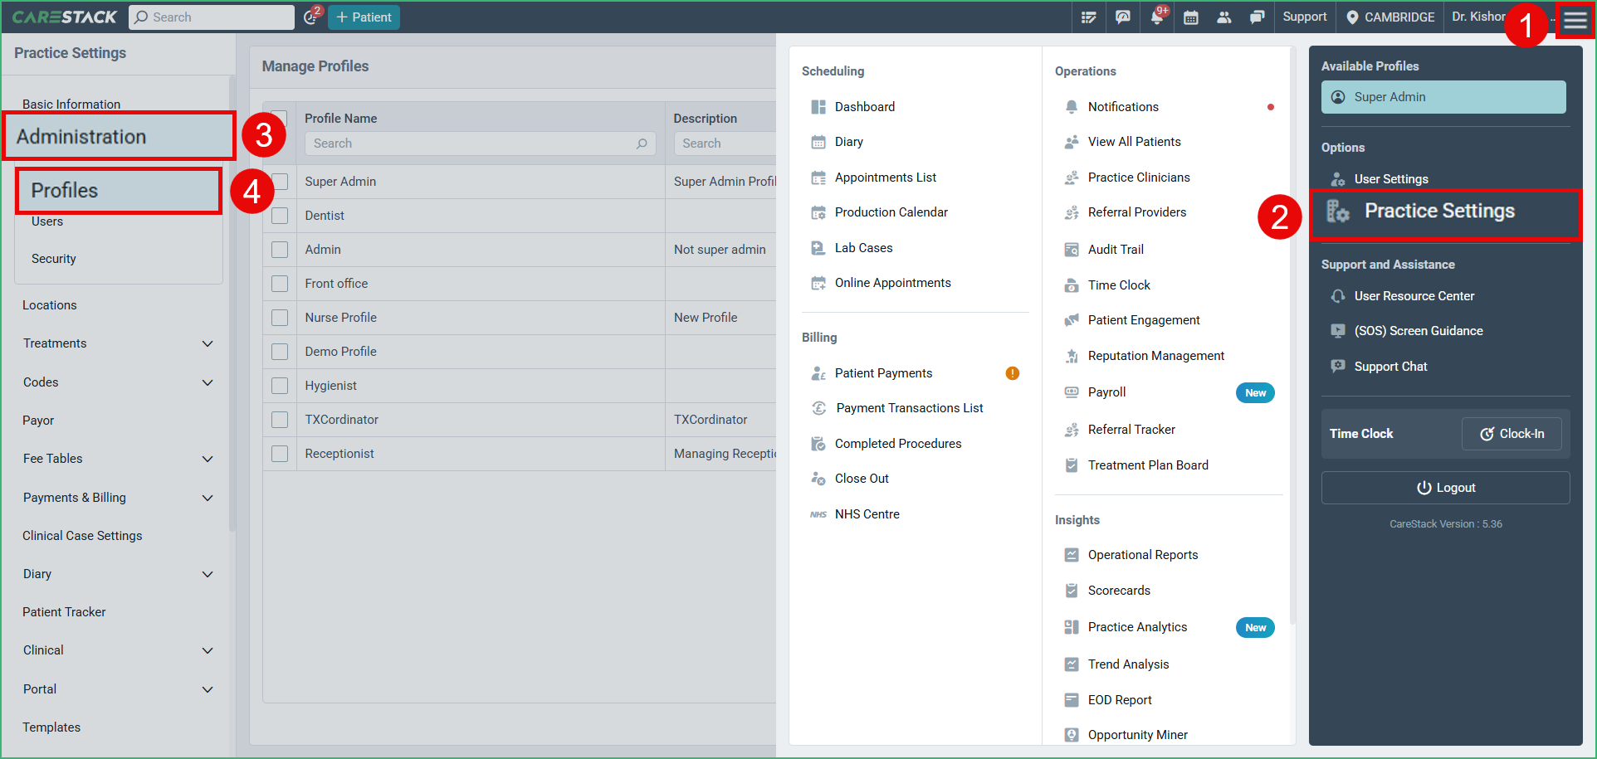Open the calendar icon in top bar

click(1190, 17)
